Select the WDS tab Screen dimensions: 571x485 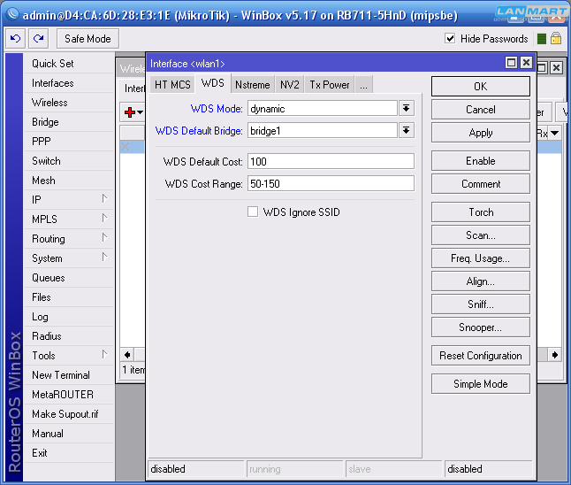[x=213, y=83]
